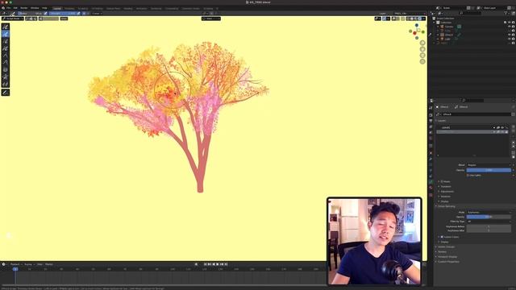Jump to the timeline start frame

(205, 264)
